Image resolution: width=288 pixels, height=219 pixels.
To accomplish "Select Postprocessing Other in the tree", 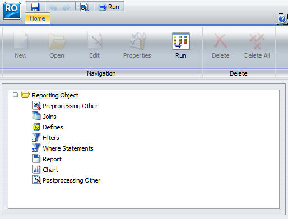I will click(72, 180).
